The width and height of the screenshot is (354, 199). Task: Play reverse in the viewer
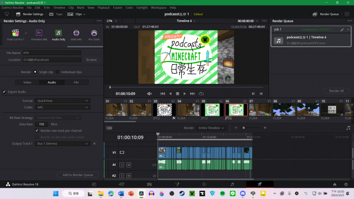[170, 94]
